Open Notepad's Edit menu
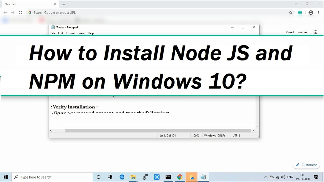 (x=61, y=33)
